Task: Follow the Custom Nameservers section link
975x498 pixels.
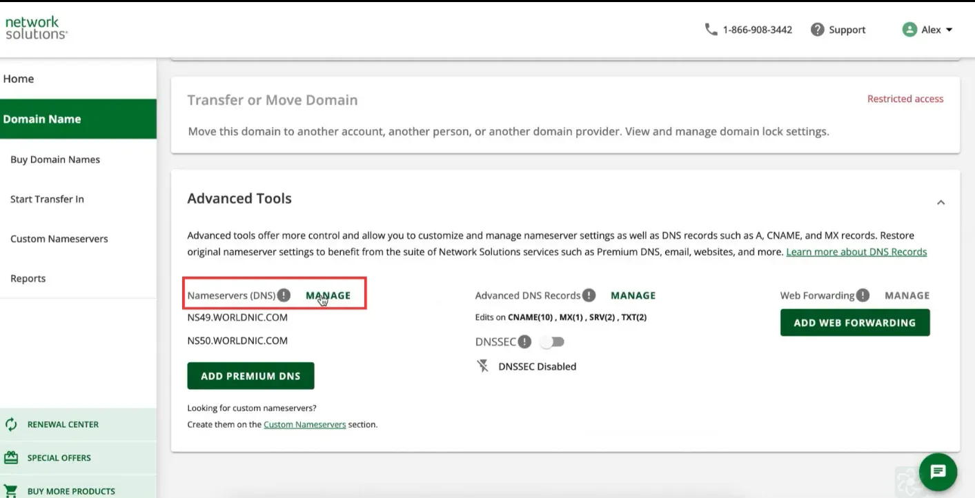Action: tap(304, 424)
